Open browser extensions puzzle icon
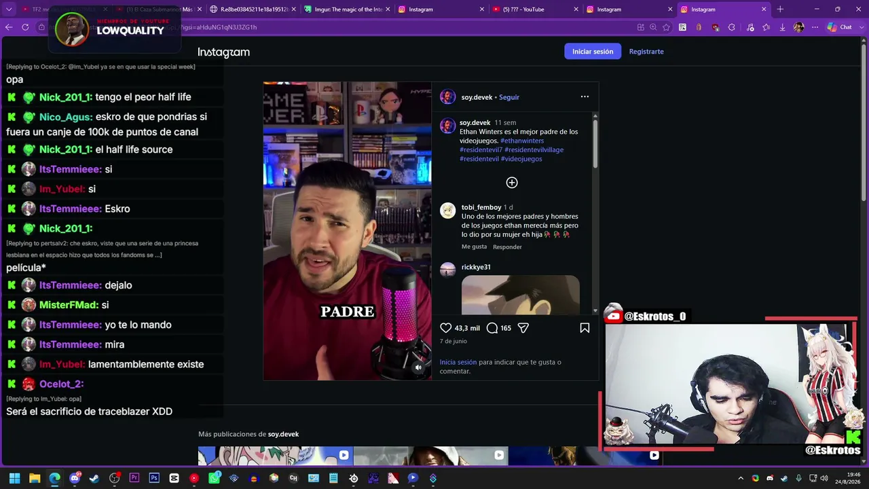869x489 pixels. pyautogui.click(x=731, y=27)
